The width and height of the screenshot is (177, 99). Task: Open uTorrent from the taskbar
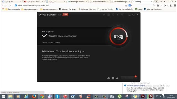pyautogui.click(x=119, y=97)
